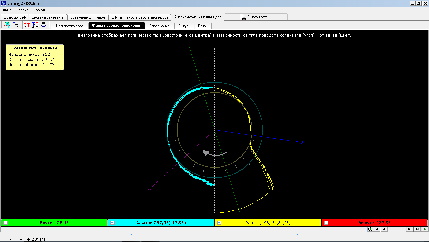Jump to the last frame button
The width and height of the screenshot is (429, 242).
[417, 229]
